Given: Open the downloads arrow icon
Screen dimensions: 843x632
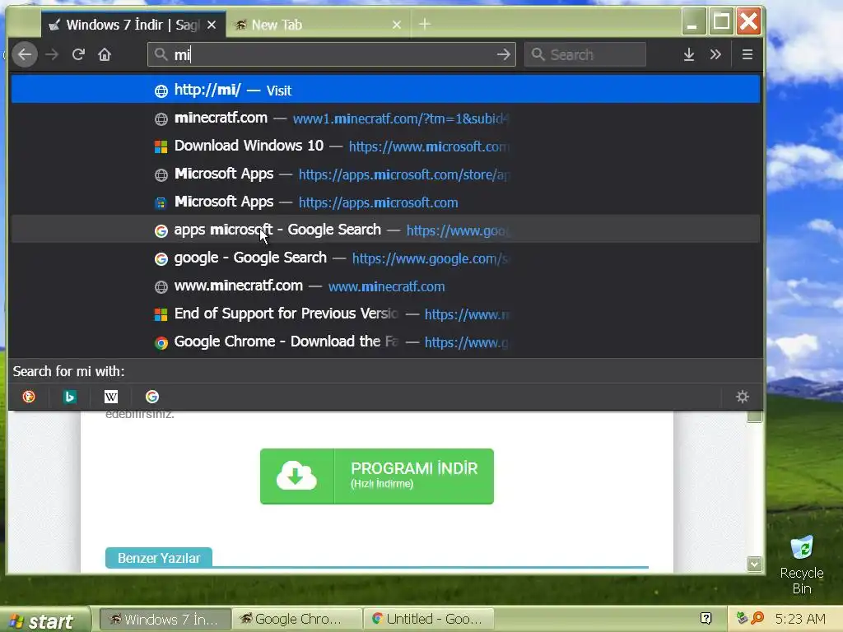Looking at the screenshot, I should [689, 54].
